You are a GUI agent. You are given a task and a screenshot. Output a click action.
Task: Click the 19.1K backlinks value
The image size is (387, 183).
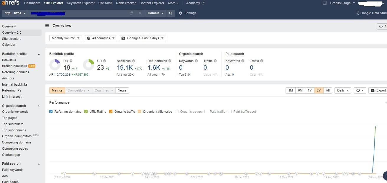125,68
